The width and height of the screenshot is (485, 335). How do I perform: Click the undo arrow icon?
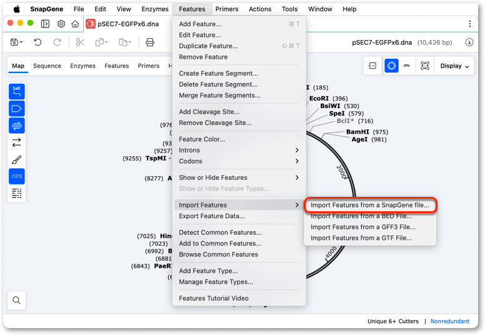coord(37,42)
